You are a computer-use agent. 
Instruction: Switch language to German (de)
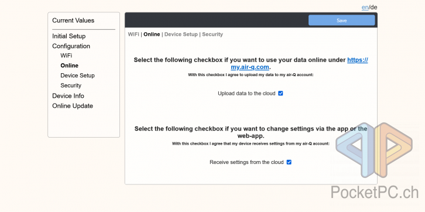coord(373,7)
